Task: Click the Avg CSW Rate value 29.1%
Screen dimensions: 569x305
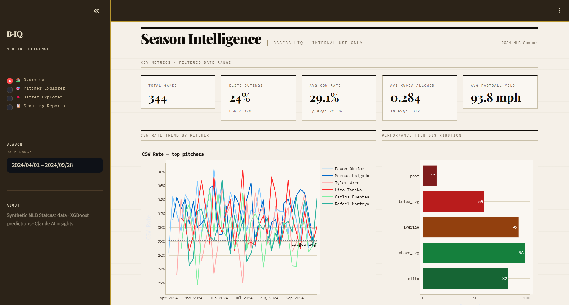Action: [x=324, y=98]
